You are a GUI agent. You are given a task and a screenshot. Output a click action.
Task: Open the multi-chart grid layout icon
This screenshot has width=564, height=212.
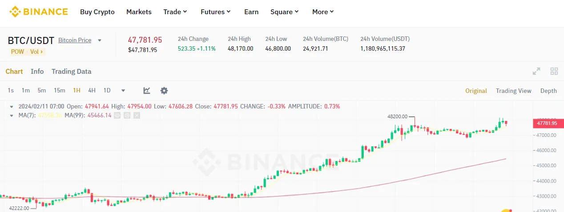click(554, 71)
